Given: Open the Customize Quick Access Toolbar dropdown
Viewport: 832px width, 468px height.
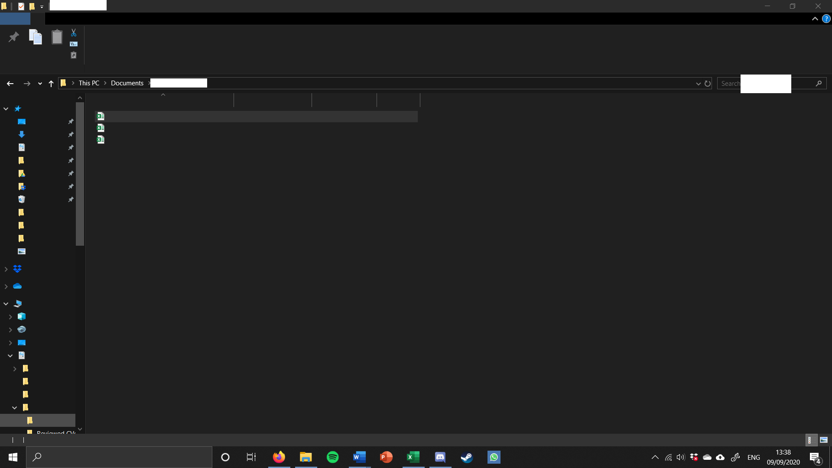Looking at the screenshot, I should [x=42, y=6].
